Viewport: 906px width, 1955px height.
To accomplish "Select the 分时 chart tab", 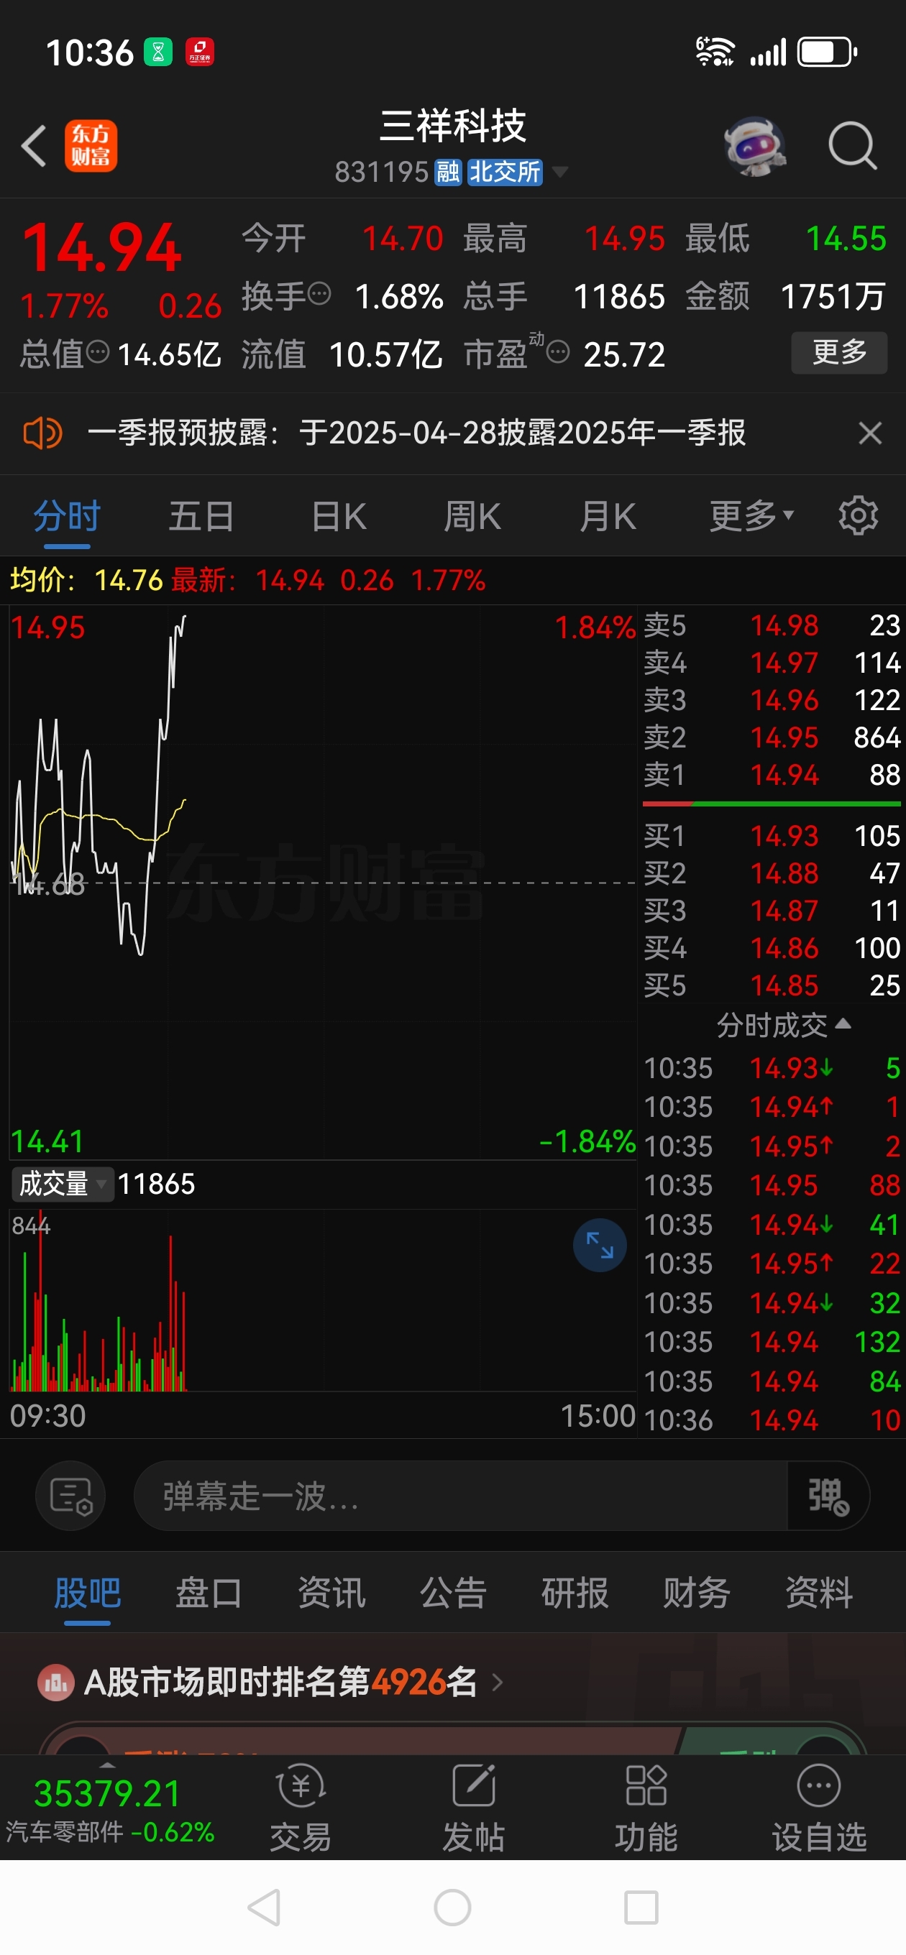I will point(67,517).
